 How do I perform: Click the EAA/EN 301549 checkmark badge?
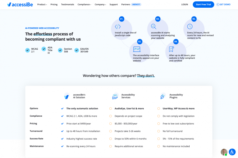77,50
